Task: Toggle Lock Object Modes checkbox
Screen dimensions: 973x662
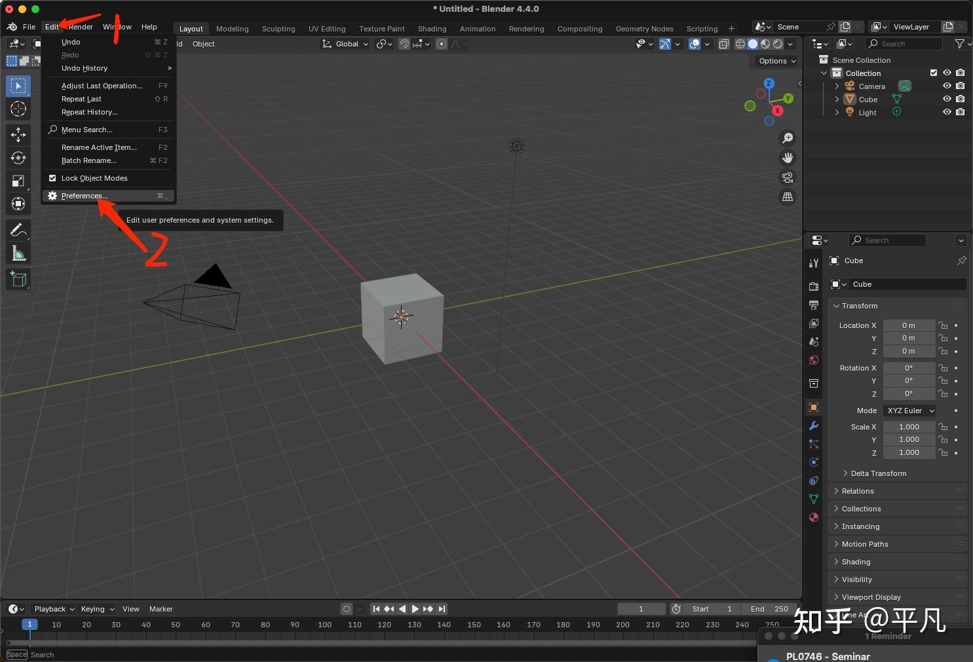Action: tap(52, 178)
